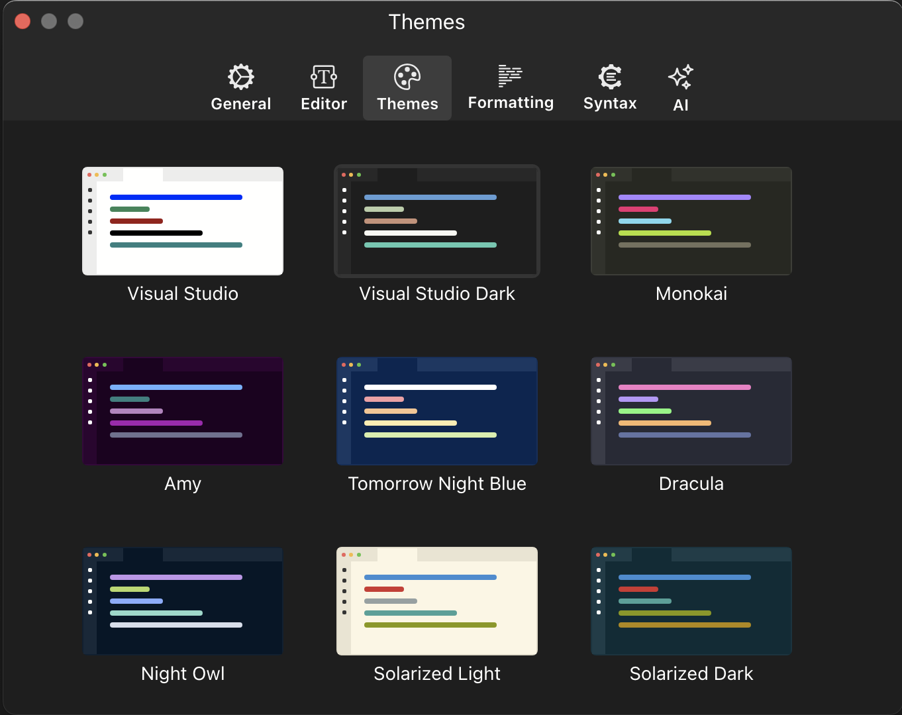The width and height of the screenshot is (902, 715).
Task: Click the "Night Owl" name text
Action: point(183,674)
